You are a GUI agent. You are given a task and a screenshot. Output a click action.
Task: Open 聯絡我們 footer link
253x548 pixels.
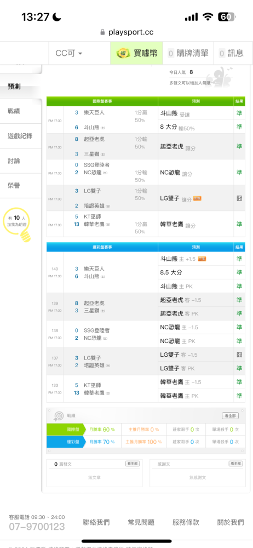96,522
